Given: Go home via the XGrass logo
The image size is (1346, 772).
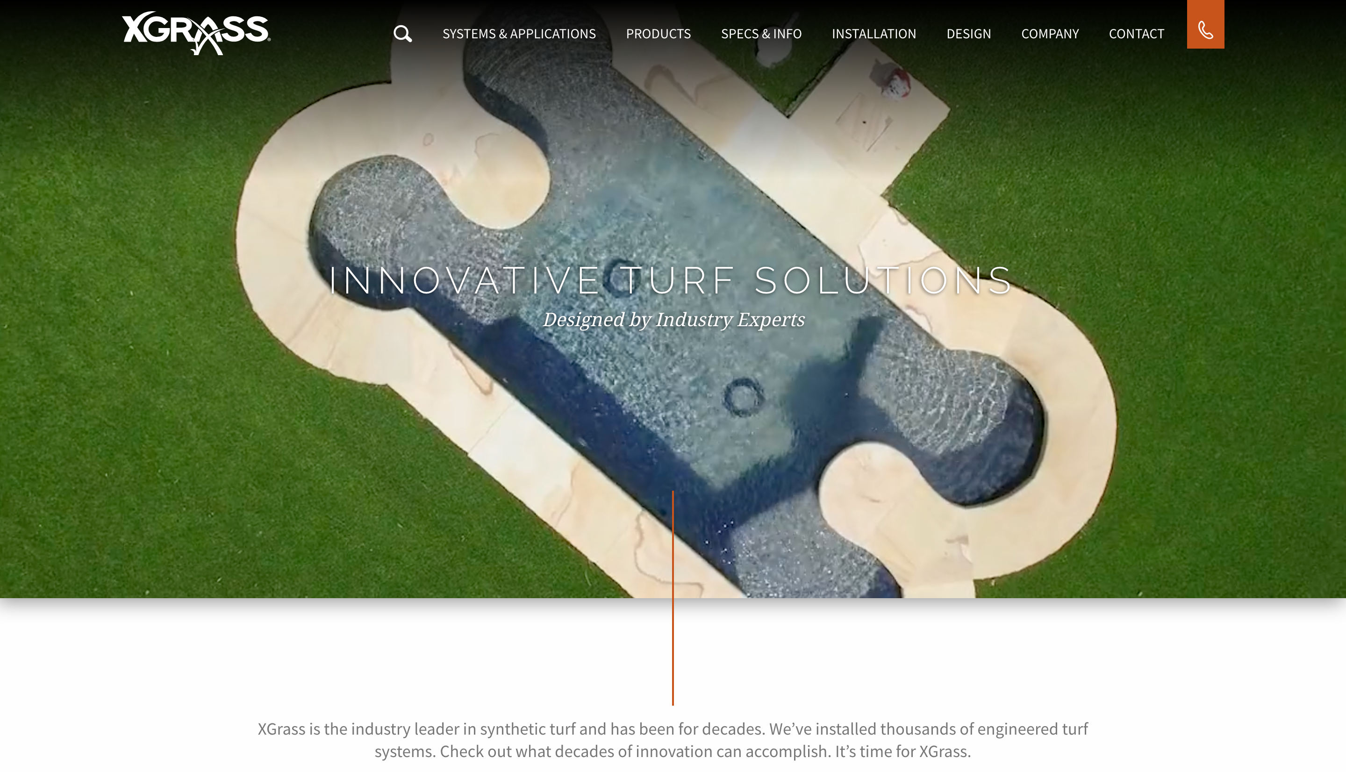Looking at the screenshot, I should (x=196, y=33).
